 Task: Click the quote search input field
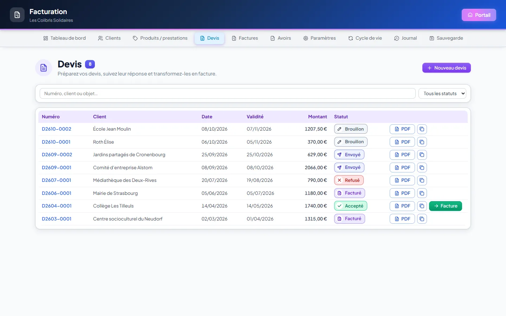(x=228, y=93)
